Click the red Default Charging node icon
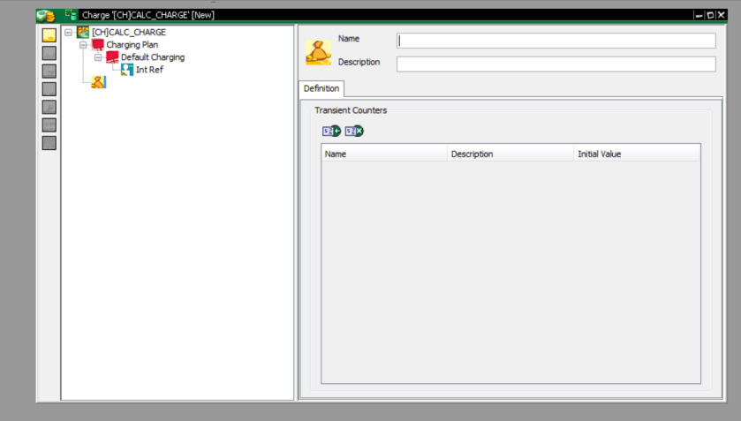 [x=112, y=57]
